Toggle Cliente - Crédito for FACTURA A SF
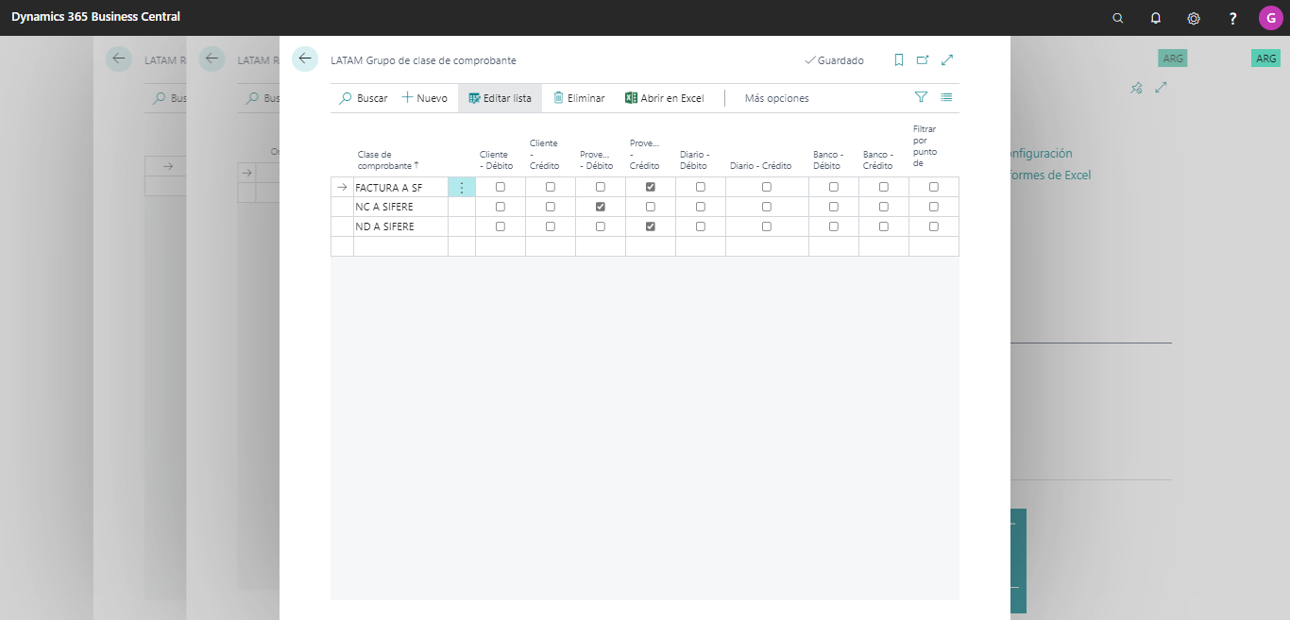The height and width of the screenshot is (620, 1290). (x=551, y=187)
